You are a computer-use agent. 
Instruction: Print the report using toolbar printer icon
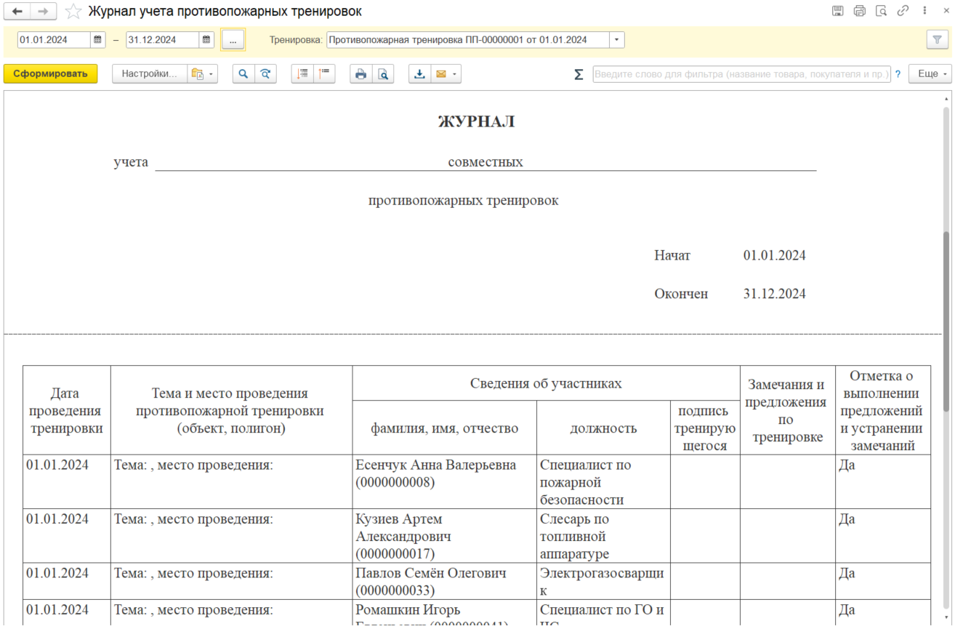pos(360,74)
